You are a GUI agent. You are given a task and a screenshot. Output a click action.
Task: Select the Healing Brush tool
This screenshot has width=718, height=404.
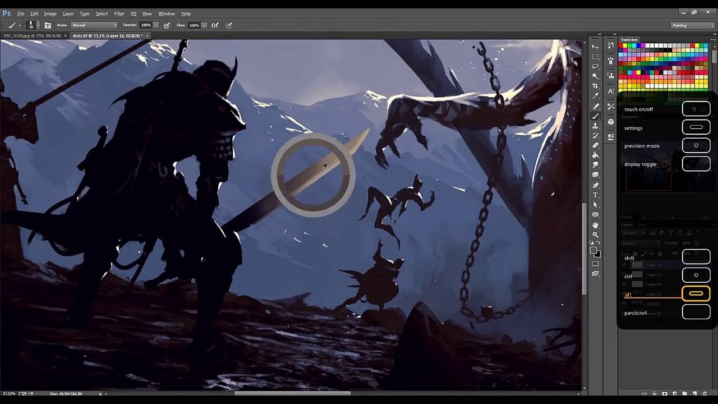tap(595, 105)
